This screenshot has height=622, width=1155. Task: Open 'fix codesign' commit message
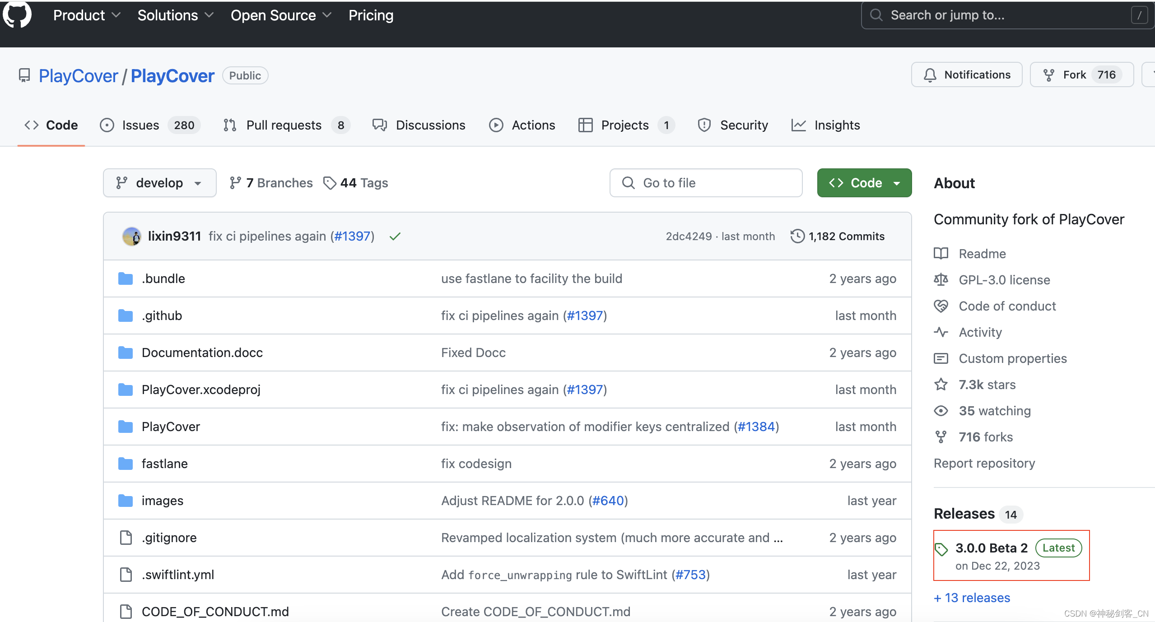(x=476, y=464)
